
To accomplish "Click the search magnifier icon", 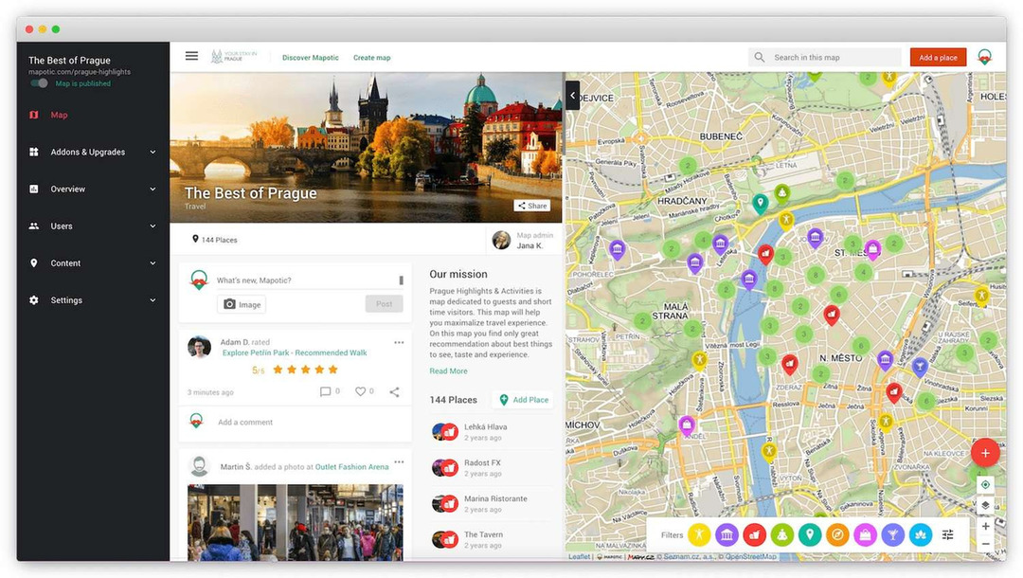I will click(760, 58).
